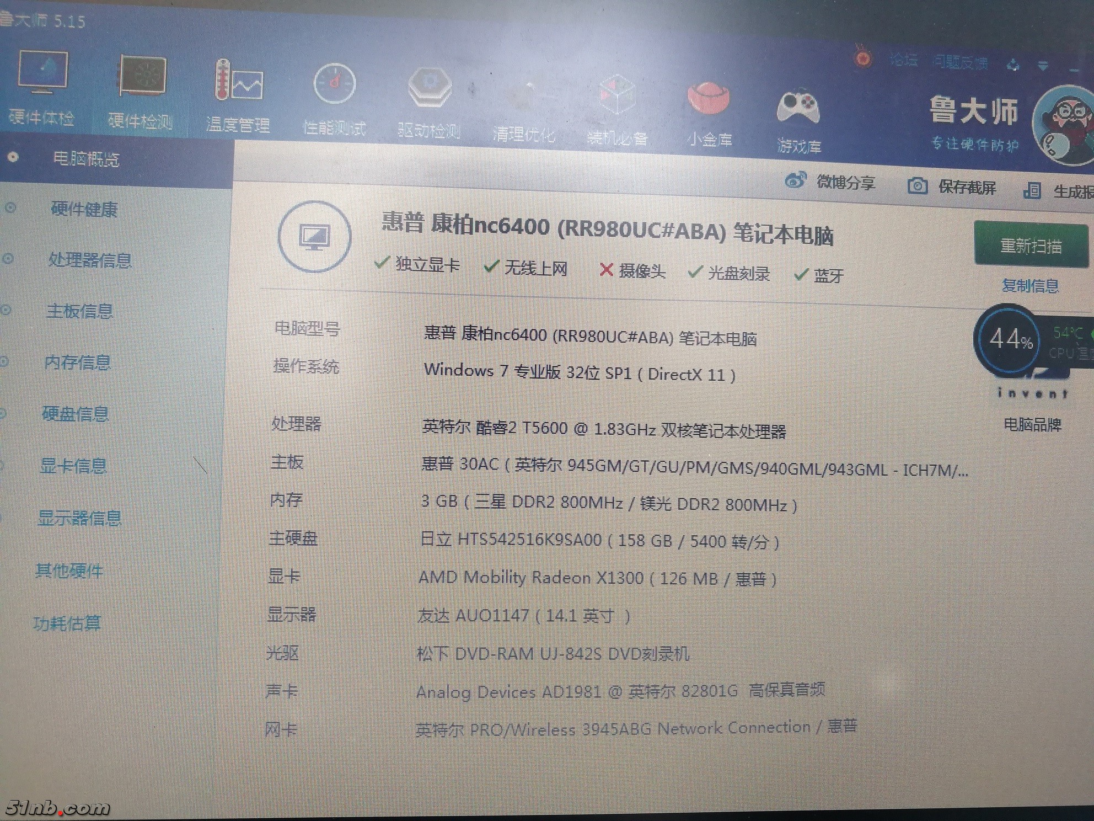Screen dimensions: 1094x821
Task: Click the 问题反馈 feedback link
Action: (960, 62)
